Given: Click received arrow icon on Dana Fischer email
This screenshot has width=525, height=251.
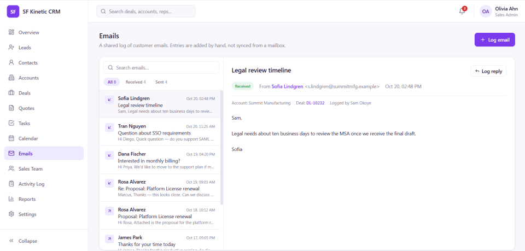Looking at the screenshot, I should [109, 155].
